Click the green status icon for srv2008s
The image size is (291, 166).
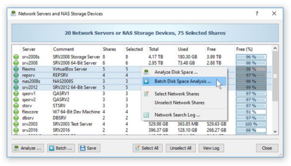(x=16, y=57)
